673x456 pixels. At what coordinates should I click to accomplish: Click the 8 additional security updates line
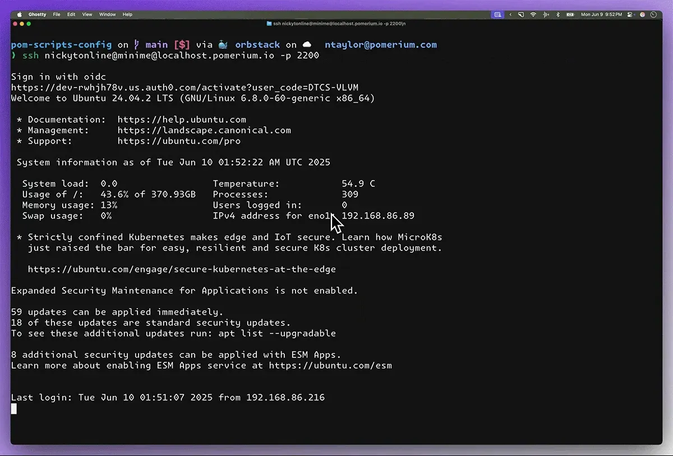pos(176,355)
